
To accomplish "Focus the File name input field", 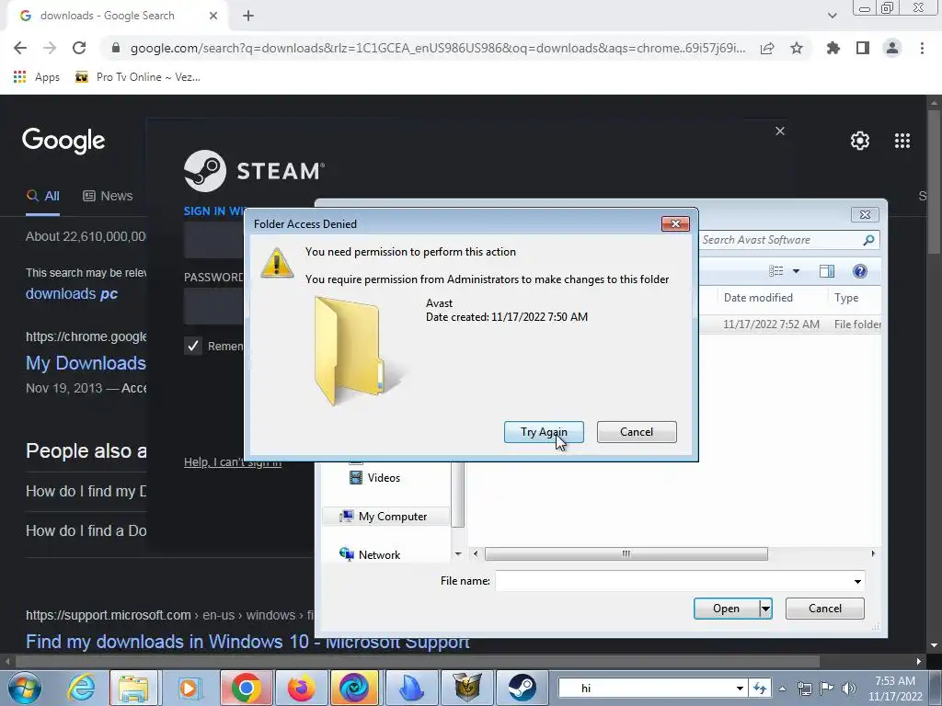I will coord(672,581).
